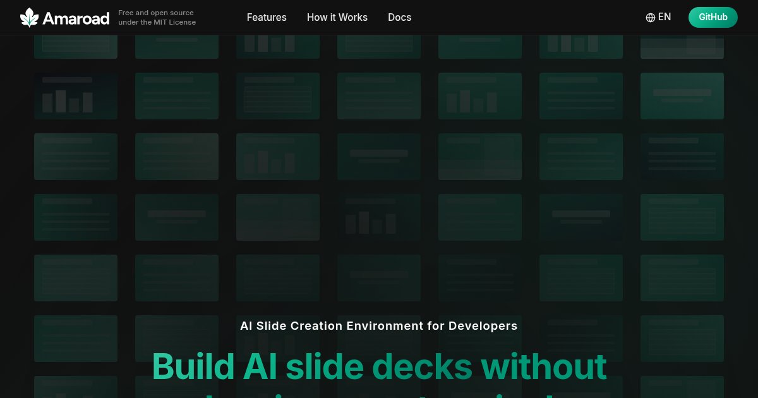Go to How it Works section
Screen dimensions: 758x398
tap(337, 18)
